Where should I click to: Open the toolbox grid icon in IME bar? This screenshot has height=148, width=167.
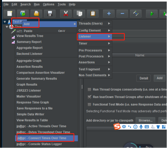click(x=164, y=127)
